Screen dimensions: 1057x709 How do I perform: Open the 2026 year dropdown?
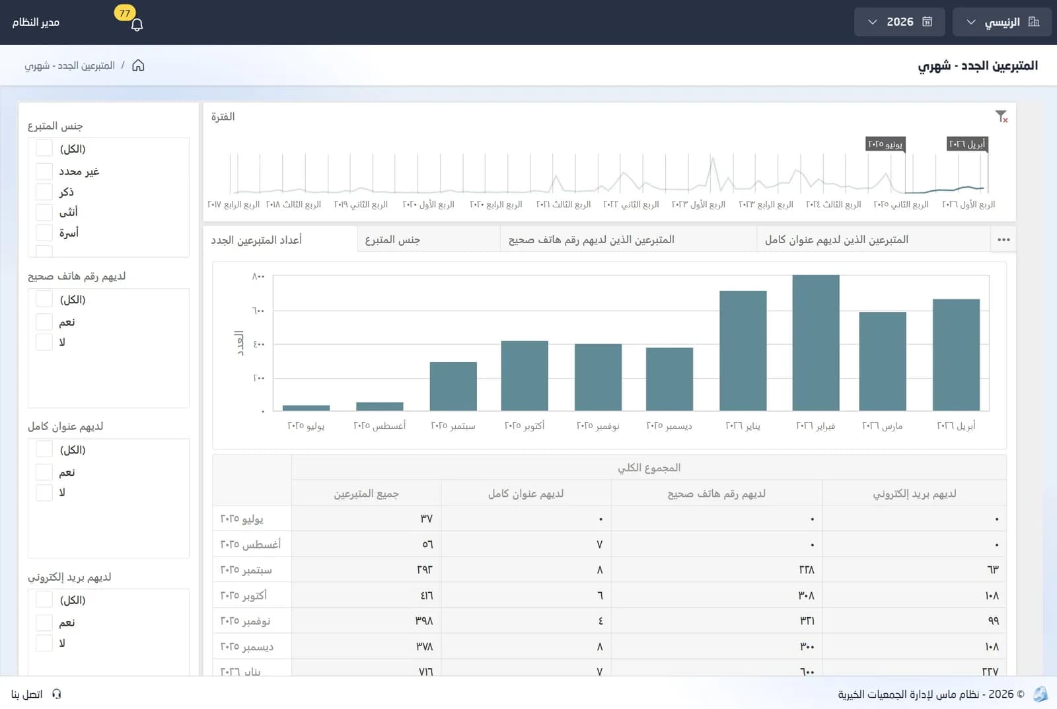(899, 22)
